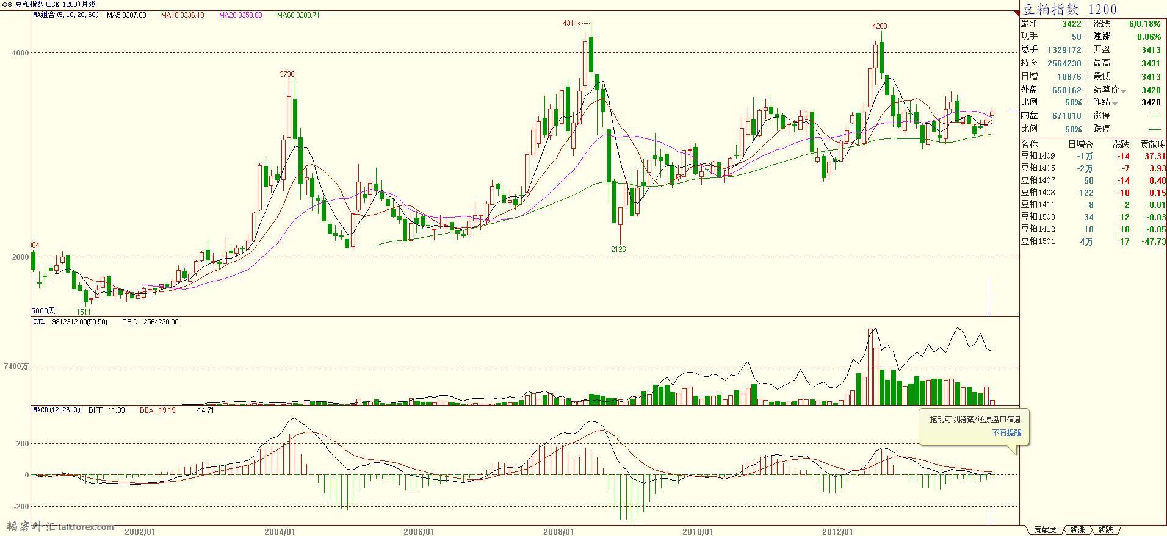Image resolution: width=1167 pixels, height=536 pixels.
Task: Select the MA20 3359.60 label
Action: [240, 15]
